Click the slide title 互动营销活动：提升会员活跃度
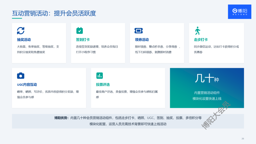Viewport: 256px width, 144px height. click(x=54, y=13)
